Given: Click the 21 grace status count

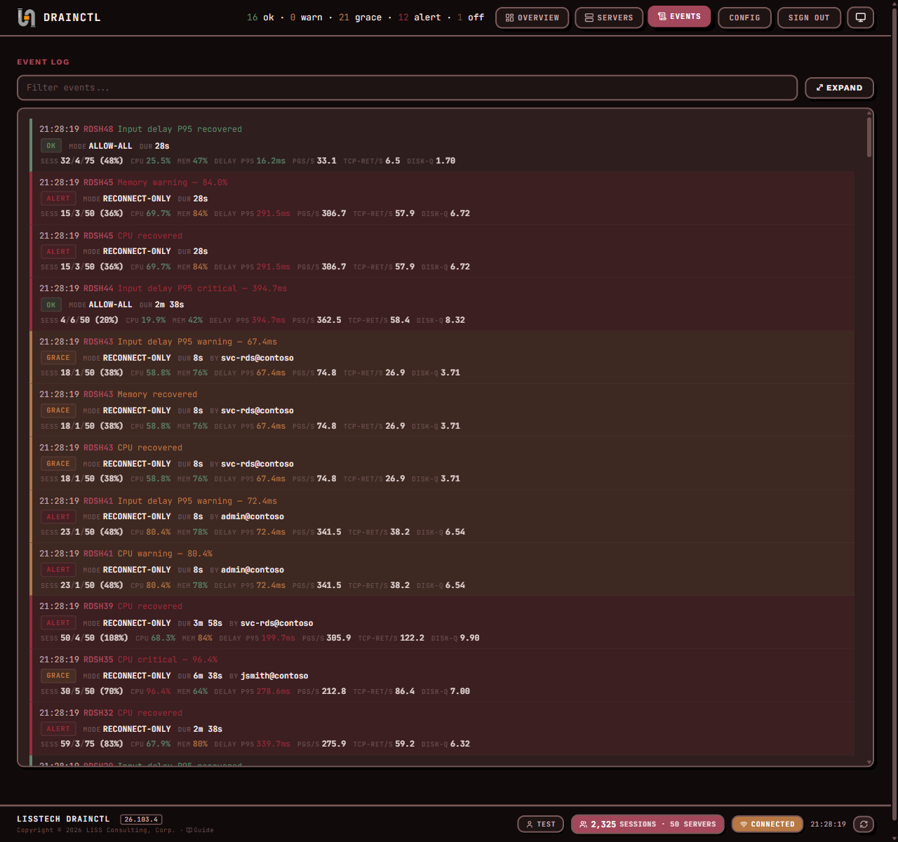Looking at the screenshot, I should pos(361,18).
